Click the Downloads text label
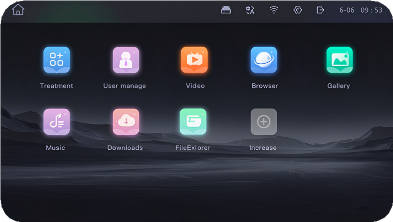This screenshot has height=222, width=393. coord(125,148)
